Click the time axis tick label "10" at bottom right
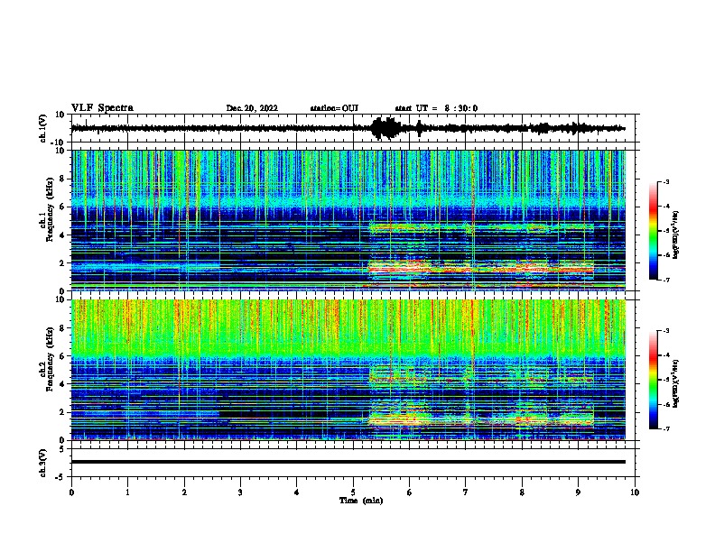715x552 pixels. coord(635,492)
